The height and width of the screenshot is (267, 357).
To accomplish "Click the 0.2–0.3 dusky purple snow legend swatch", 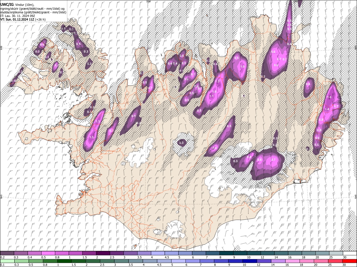I will (7, 253).
